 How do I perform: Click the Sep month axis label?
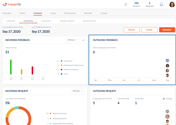point(167,80)
